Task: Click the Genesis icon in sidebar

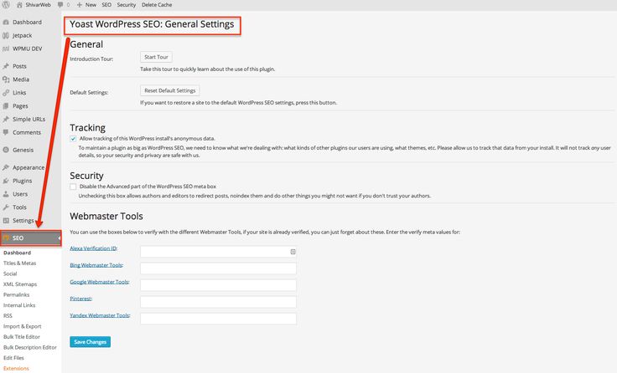Action: pos(6,150)
